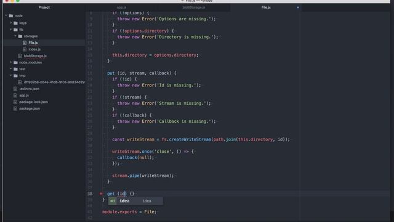
Task: Click the keys folder icon
Action: tap(15, 23)
